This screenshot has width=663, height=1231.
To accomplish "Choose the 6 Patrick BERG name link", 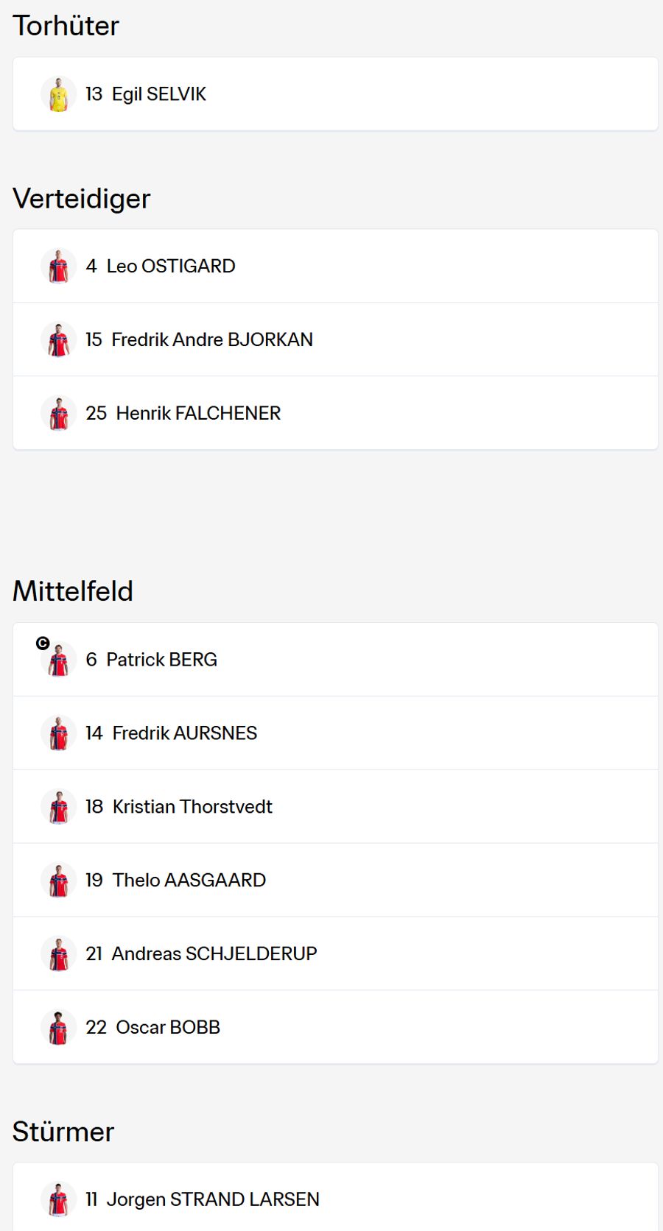I will [x=152, y=659].
